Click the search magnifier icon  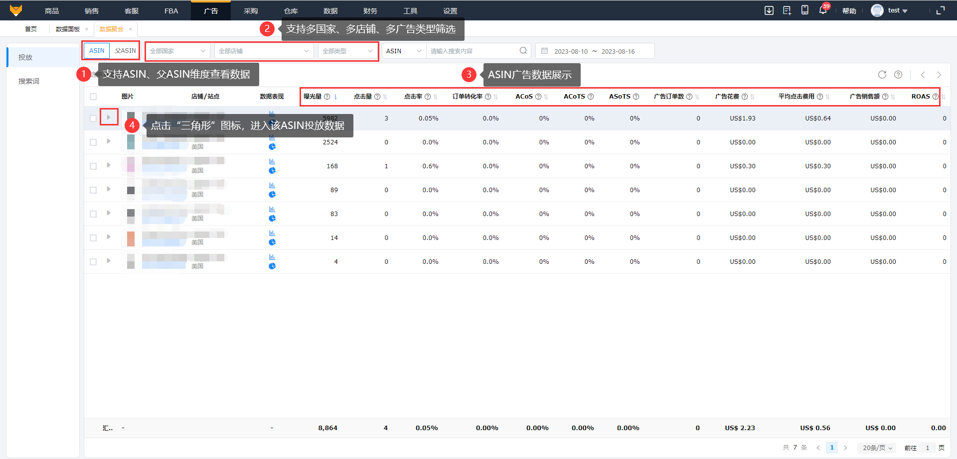(523, 51)
